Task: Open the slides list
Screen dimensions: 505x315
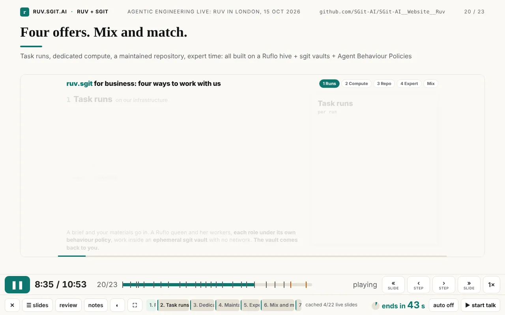Action: tap(37, 305)
